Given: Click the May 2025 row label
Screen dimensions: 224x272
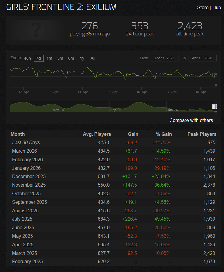Looking at the screenshot, I should pos(22,236).
